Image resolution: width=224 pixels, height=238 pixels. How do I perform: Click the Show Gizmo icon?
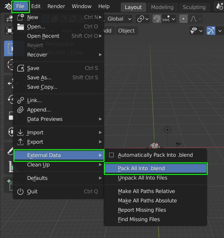point(211,31)
